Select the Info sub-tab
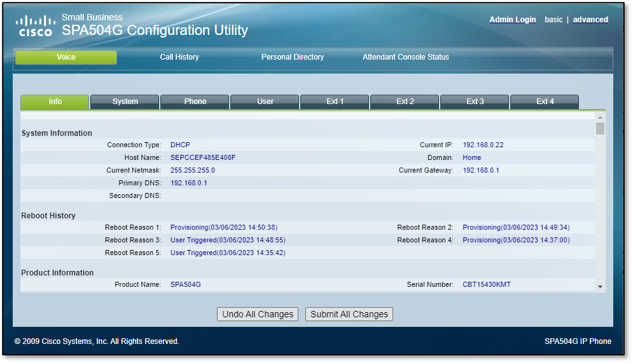This screenshot has height=363, width=633. (55, 102)
